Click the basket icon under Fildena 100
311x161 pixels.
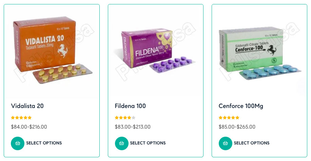coord(121,143)
